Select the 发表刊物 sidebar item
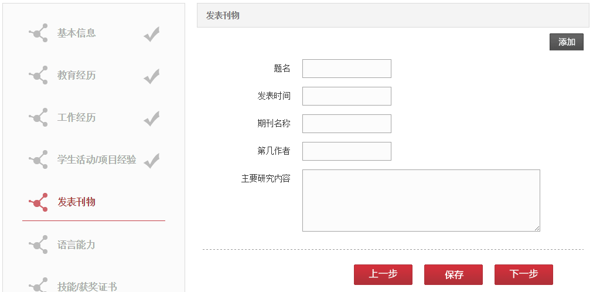 click(77, 202)
